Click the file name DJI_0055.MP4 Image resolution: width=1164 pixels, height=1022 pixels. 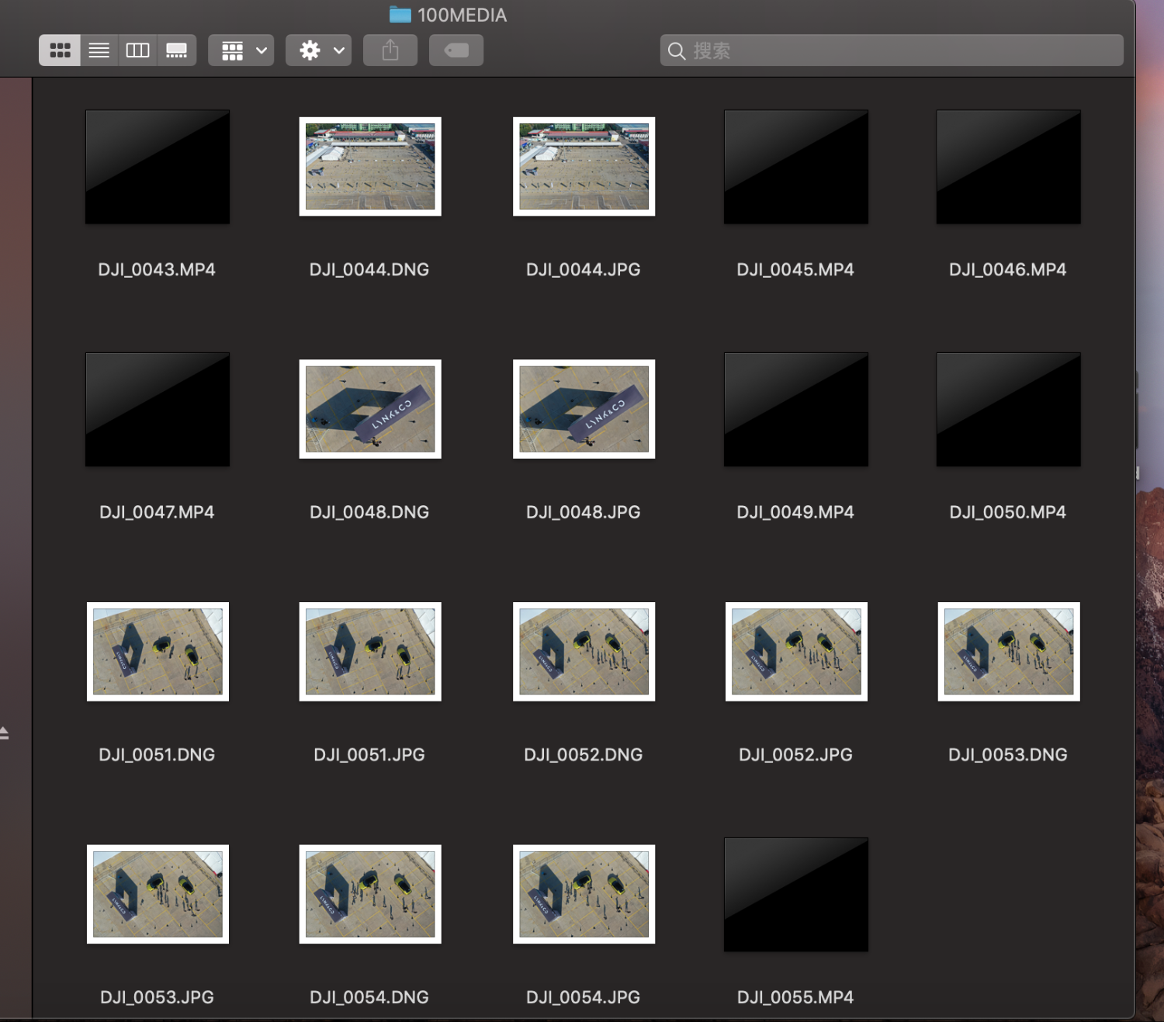pyautogui.click(x=795, y=997)
